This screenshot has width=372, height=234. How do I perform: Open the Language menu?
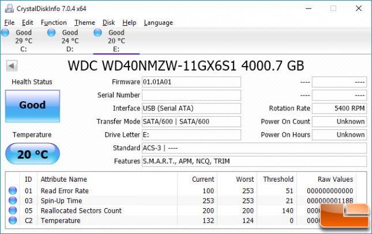click(158, 22)
